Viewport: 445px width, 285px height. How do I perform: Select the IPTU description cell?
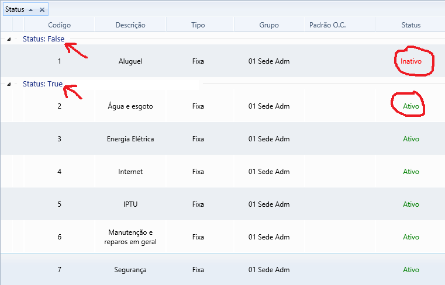point(130,204)
